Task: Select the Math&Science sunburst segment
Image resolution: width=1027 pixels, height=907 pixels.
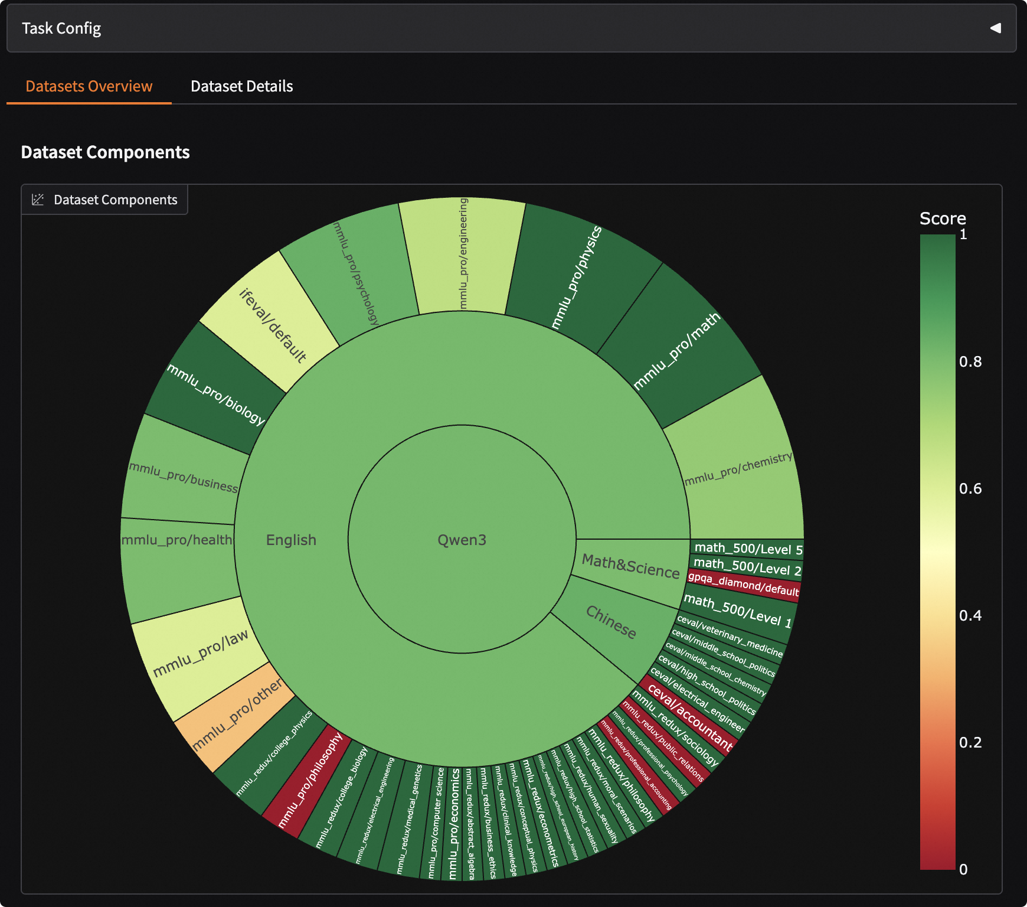Action: 630,566
